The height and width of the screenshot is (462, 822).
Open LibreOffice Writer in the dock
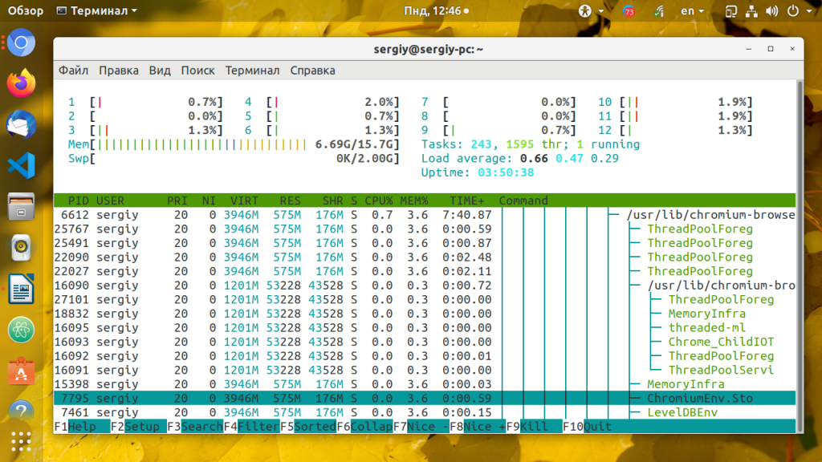tap(22, 289)
